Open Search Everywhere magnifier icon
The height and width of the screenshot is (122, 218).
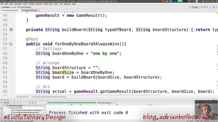pyautogui.click(x=217, y=7)
